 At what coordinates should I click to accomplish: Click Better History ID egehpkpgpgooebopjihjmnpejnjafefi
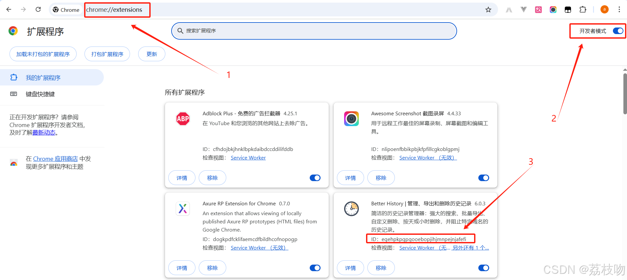point(424,239)
